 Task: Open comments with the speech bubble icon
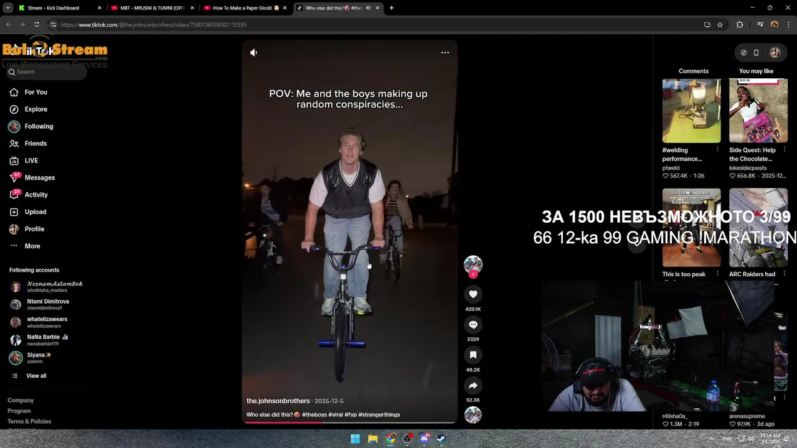[473, 325]
